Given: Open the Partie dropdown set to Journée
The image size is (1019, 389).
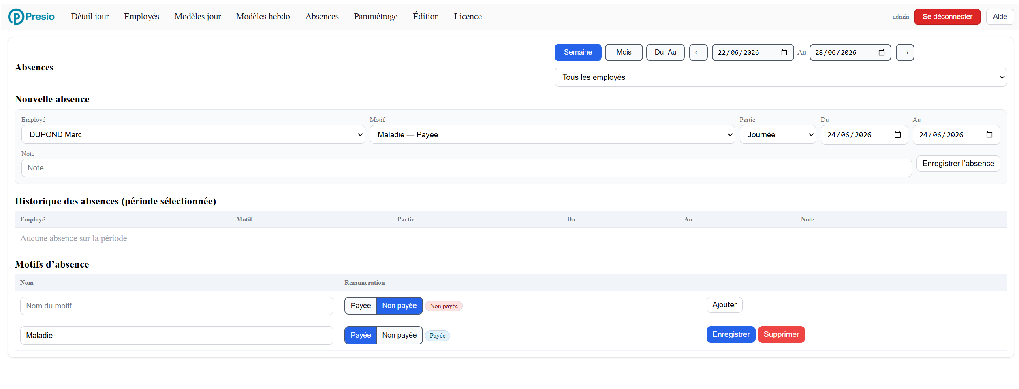Looking at the screenshot, I should pos(778,135).
